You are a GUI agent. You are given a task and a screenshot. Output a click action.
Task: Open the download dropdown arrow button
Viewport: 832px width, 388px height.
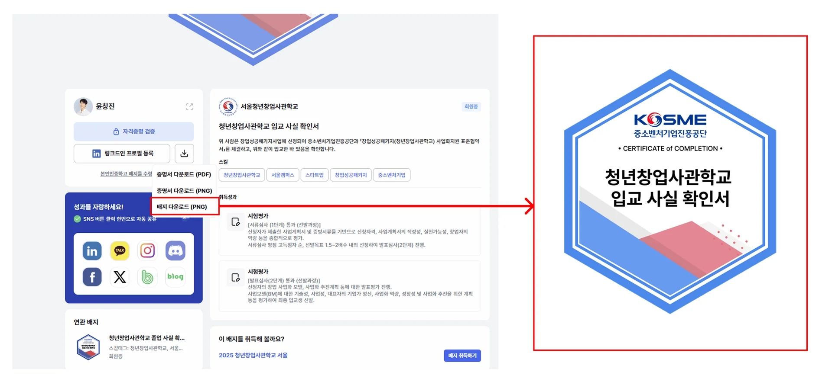pyautogui.click(x=184, y=154)
